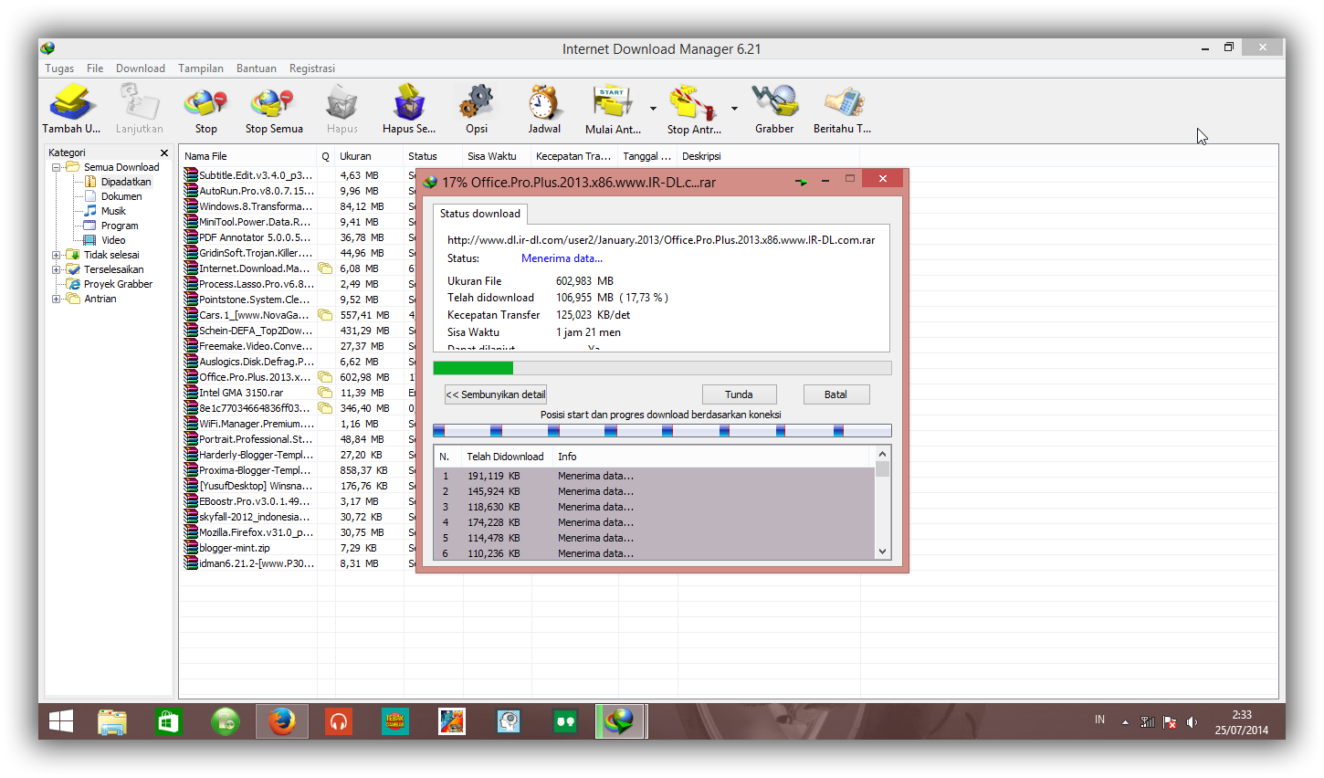Image resolution: width=1324 pixels, height=778 pixels.
Task: Select the Status download tab
Action: coord(480,214)
